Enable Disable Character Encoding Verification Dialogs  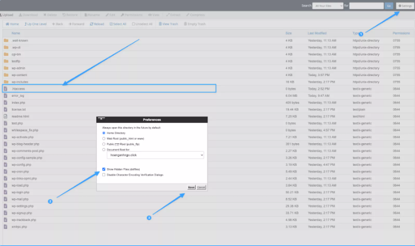[x=103, y=175]
